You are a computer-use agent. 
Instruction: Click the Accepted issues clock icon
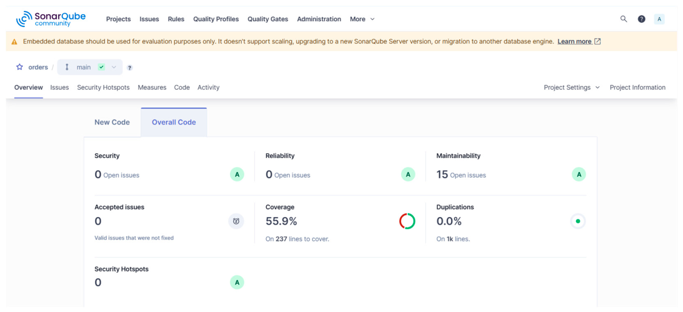(x=236, y=221)
